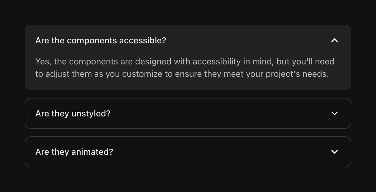Image resolution: width=376 pixels, height=192 pixels.
Task: Toggle open the animated components question
Action: coord(188,152)
